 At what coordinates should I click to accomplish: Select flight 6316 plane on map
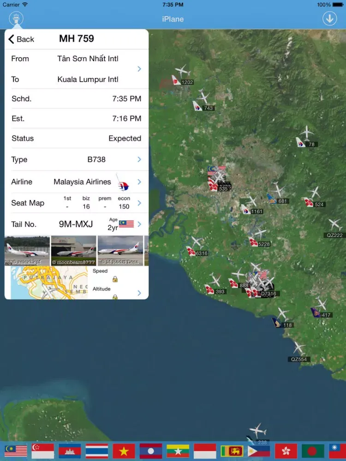click(x=197, y=242)
